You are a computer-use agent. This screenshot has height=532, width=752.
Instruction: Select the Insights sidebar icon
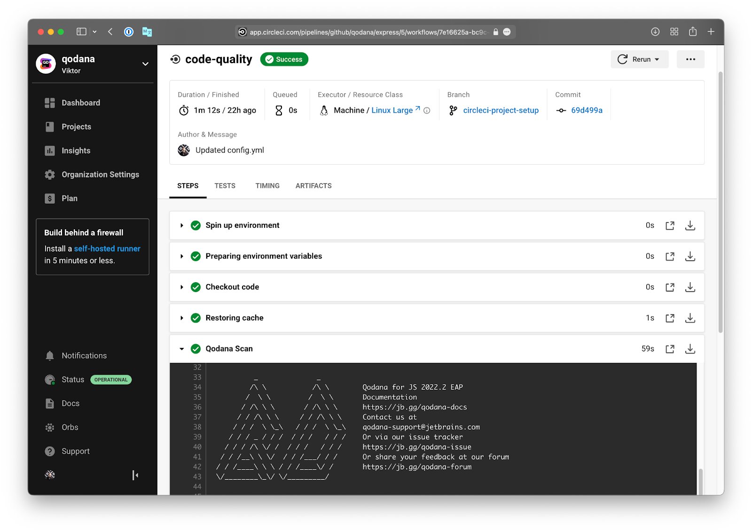tap(50, 150)
